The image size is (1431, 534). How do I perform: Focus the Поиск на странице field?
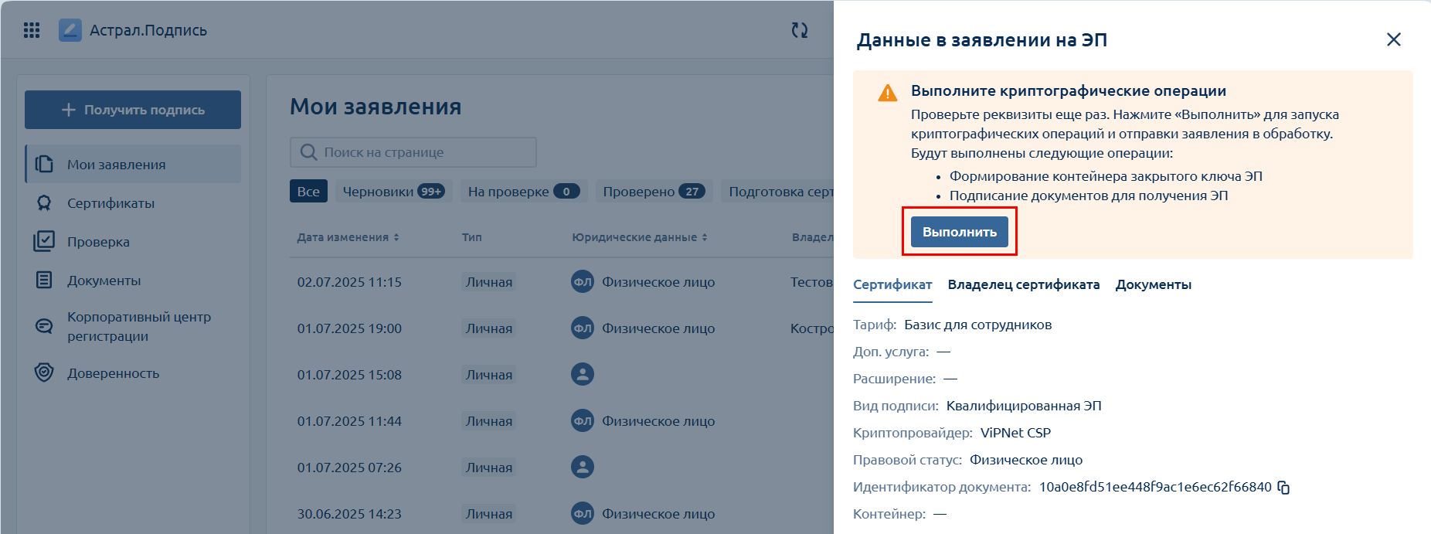413,152
